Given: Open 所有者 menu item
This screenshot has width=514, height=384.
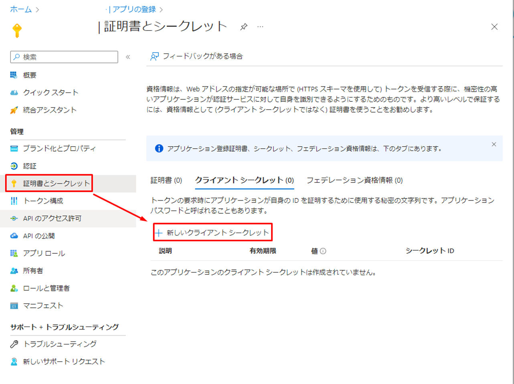Looking at the screenshot, I should pyautogui.click(x=33, y=271).
